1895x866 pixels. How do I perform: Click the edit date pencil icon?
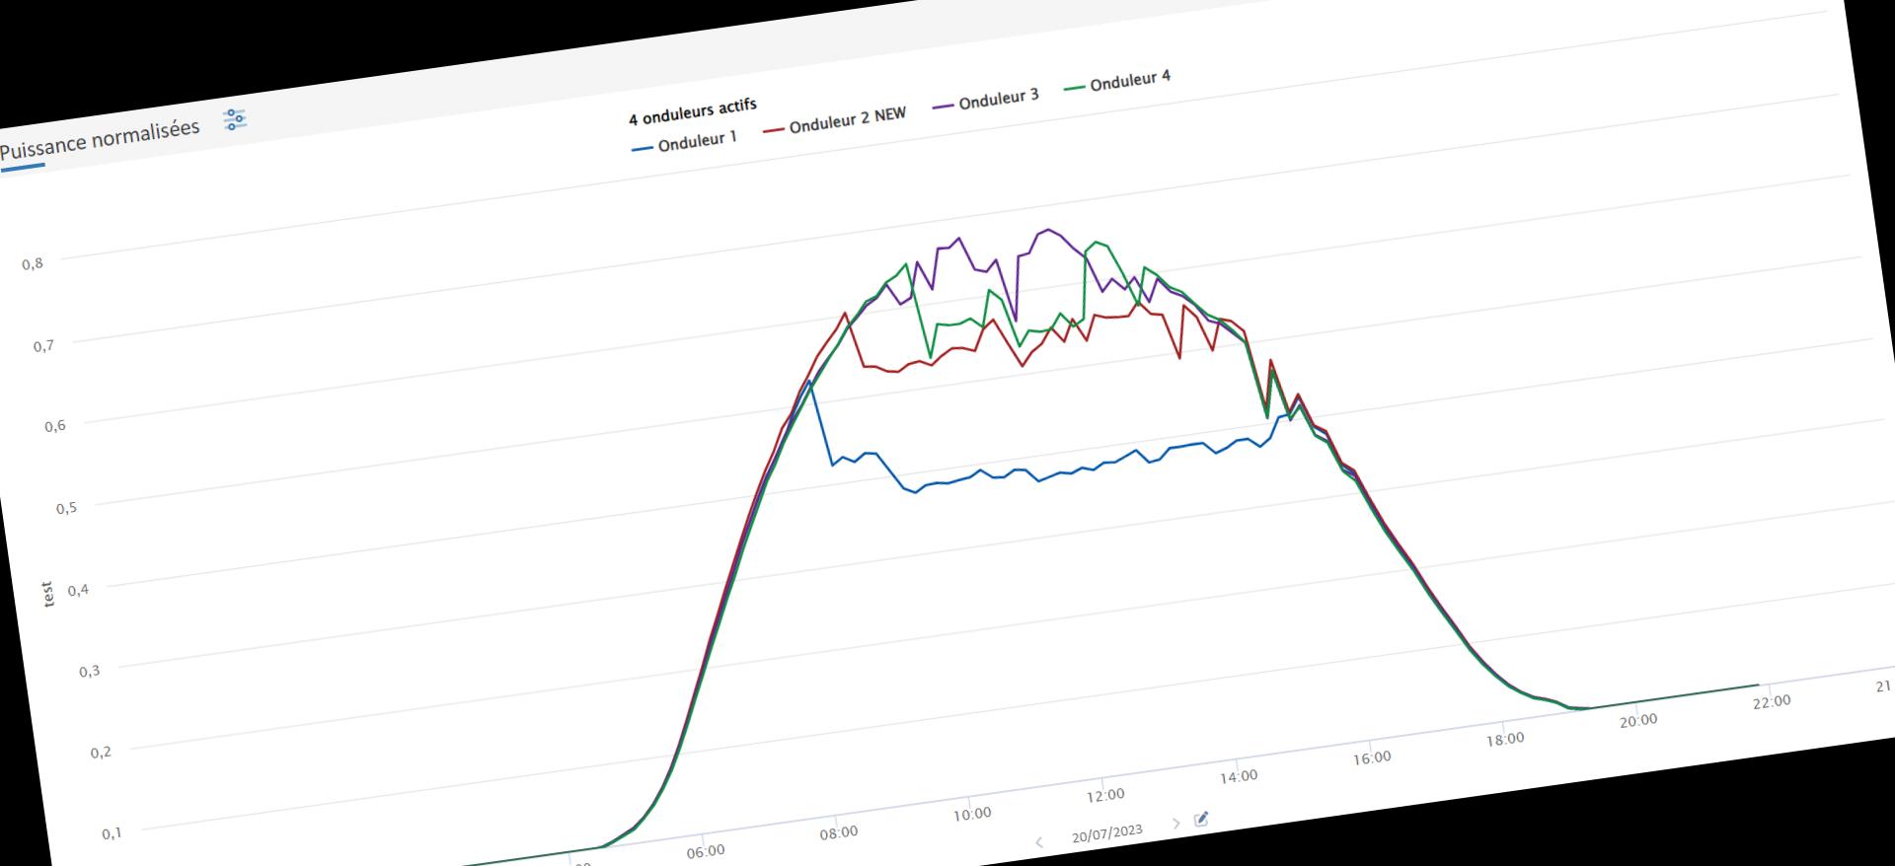tap(1201, 819)
